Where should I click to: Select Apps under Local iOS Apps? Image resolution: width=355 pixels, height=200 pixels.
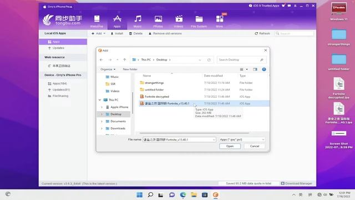point(63,42)
